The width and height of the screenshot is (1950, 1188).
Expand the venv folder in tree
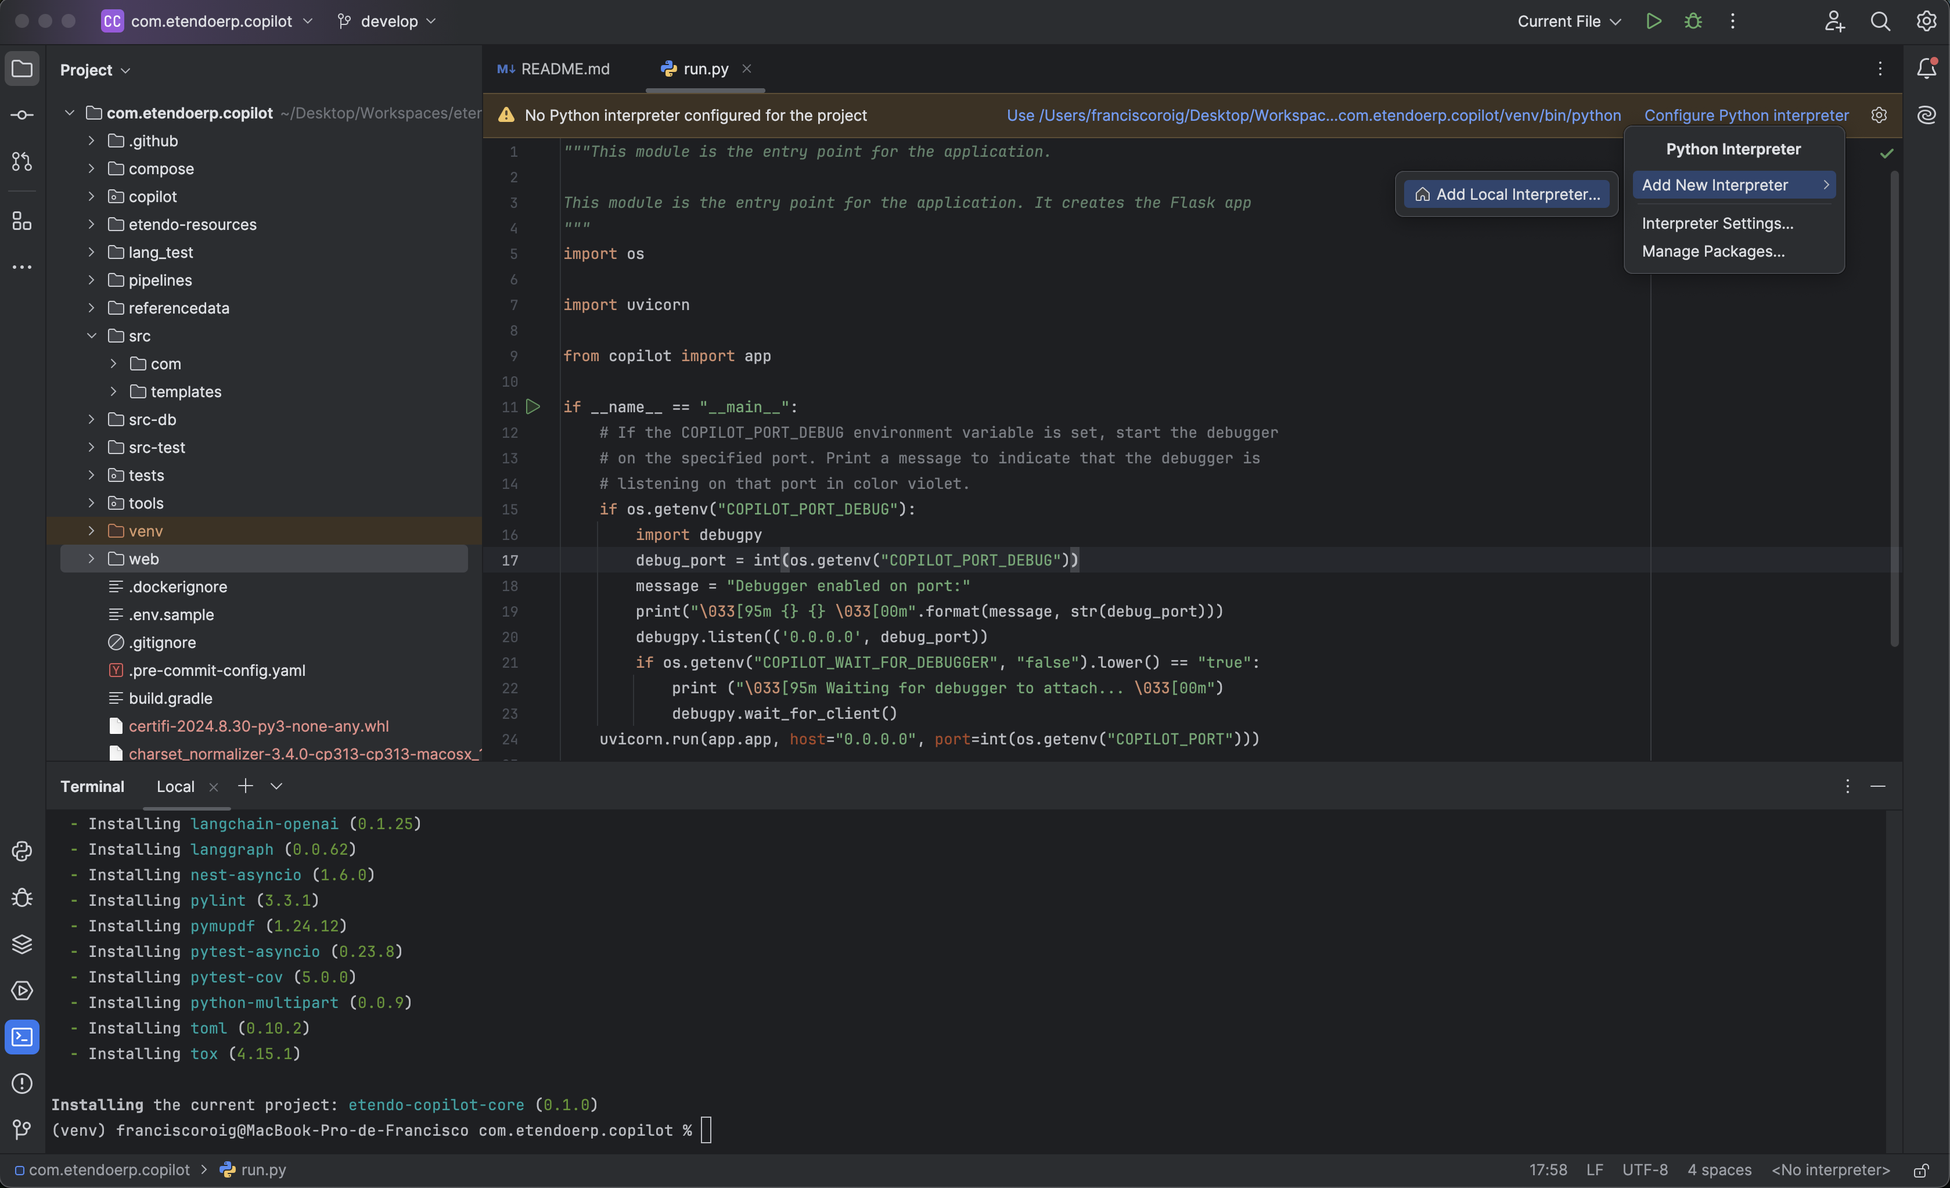[91, 531]
